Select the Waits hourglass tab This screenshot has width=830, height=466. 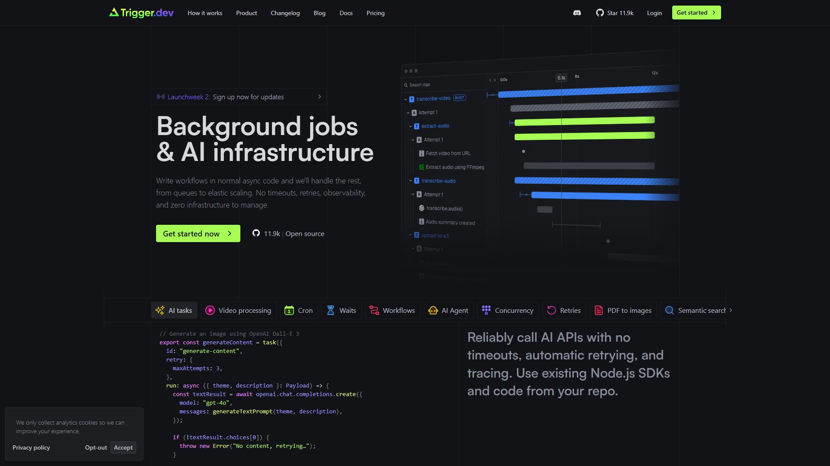tap(342, 310)
